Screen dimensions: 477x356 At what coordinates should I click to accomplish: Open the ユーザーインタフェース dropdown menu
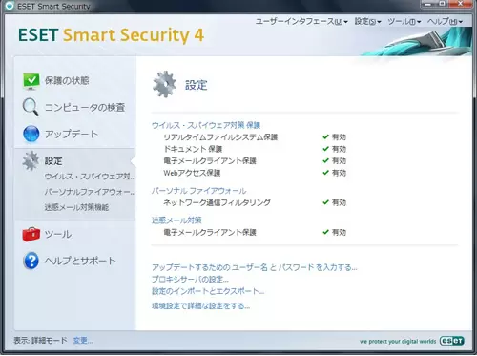point(301,21)
